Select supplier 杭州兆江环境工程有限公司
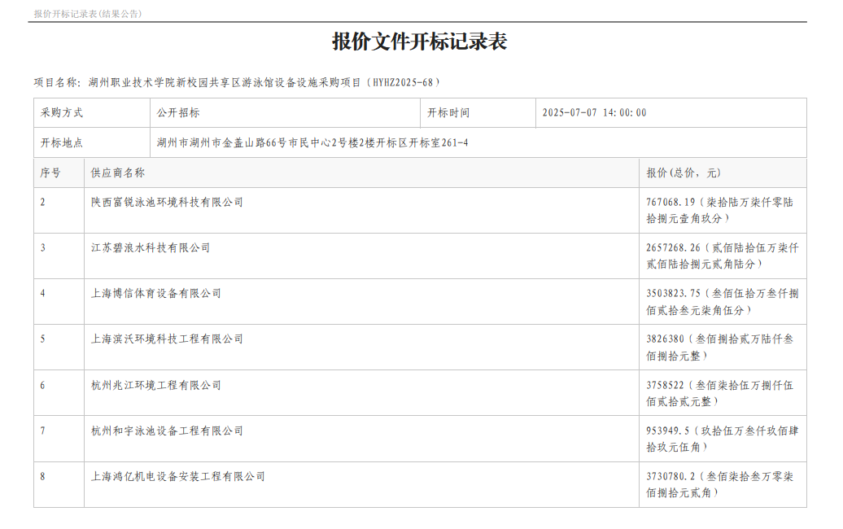 (156, 386)
